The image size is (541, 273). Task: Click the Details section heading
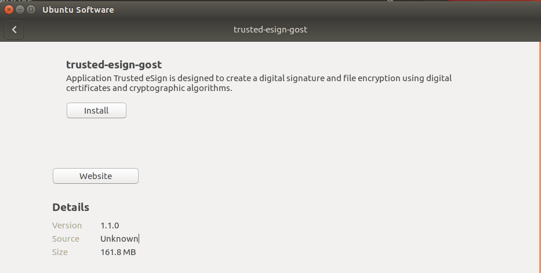point(71,208)
